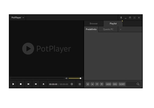Click the playlist search magnifier icon
Screen dimensions: 154x108
coord(138,84)
